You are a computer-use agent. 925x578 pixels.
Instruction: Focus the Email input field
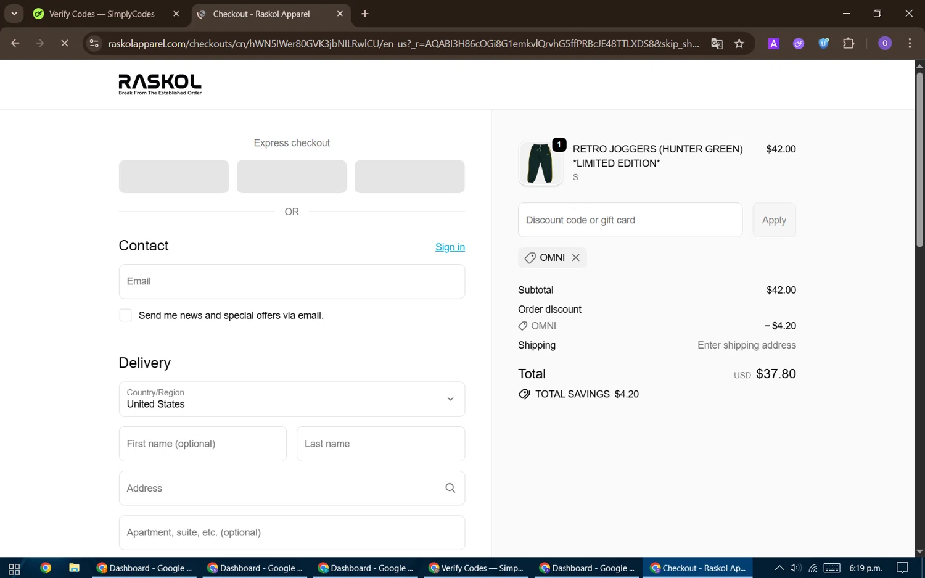(x=292, y=281)
